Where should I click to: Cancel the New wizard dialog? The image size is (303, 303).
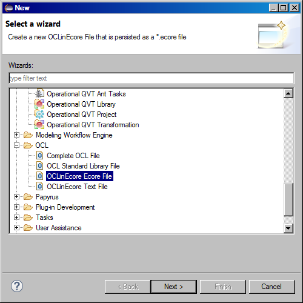tap(271, 287)
